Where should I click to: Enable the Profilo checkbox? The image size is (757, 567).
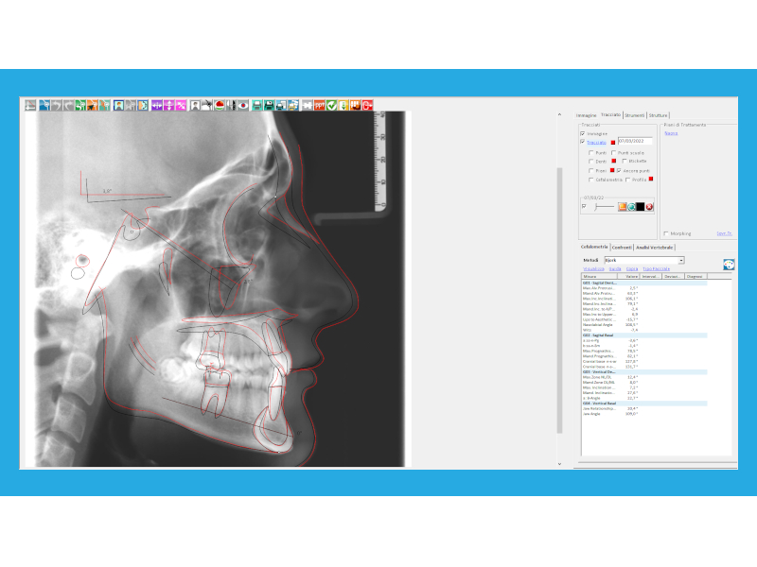click(627, 180)
